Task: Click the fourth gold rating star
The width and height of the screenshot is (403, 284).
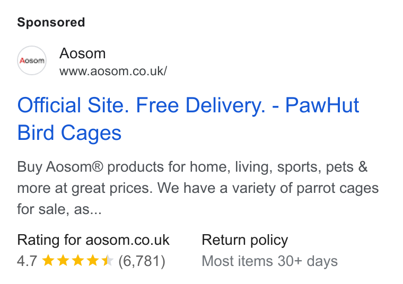Action: coord(92,260)
